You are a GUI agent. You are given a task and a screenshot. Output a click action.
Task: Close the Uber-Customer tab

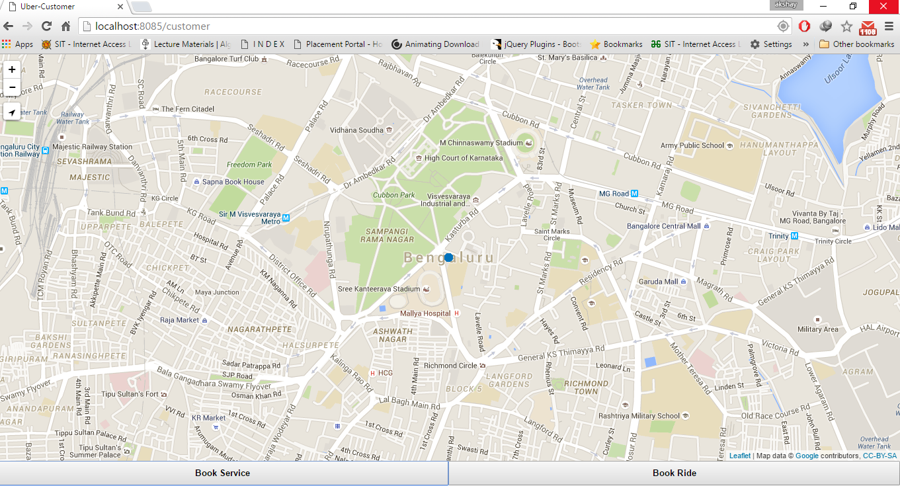(x=120, y=7)
